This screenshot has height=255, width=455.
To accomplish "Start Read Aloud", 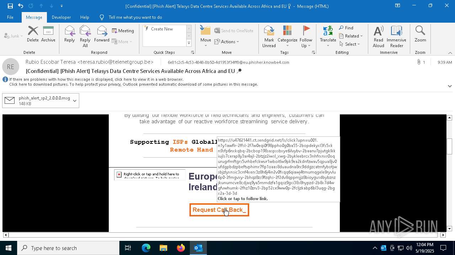I will coord(379,36).
